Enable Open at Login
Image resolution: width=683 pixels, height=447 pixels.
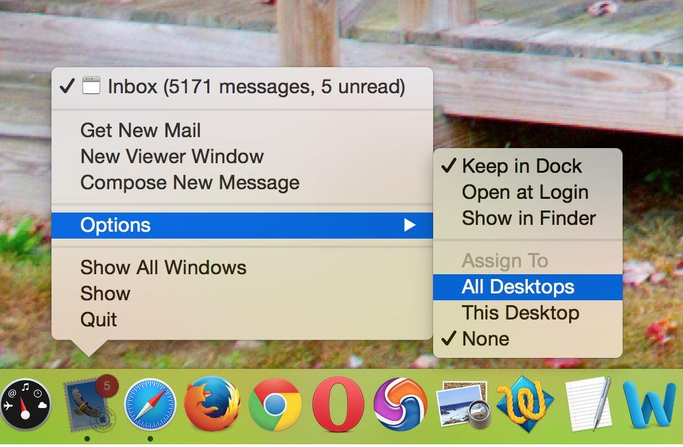click(527, 192)
